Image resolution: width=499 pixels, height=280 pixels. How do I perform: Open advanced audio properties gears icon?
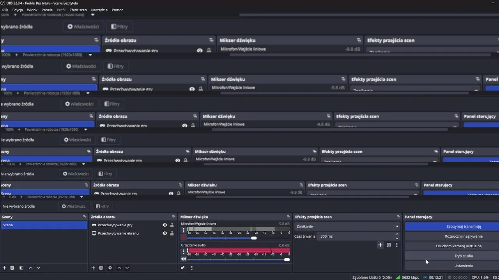182,268
